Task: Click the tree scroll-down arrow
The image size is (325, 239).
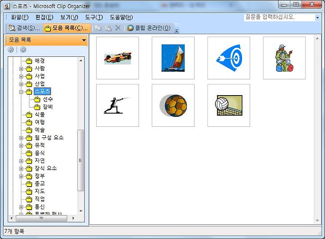Action: [x=81, y=211]
